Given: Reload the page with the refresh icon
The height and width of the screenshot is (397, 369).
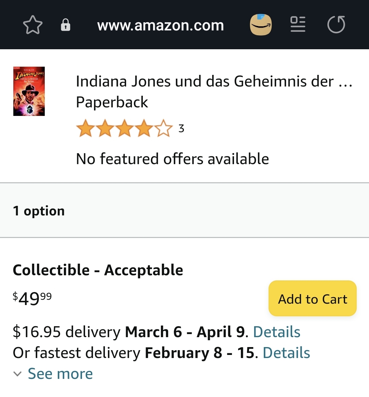Looking at the screenshot, I should pyautogui.click(x=336, y=25).
